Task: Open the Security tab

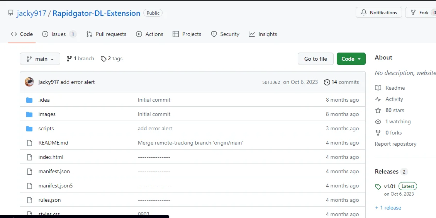Action: coord(225,34)
